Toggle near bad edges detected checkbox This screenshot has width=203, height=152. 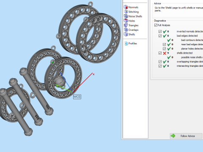[x=164, y=44]
